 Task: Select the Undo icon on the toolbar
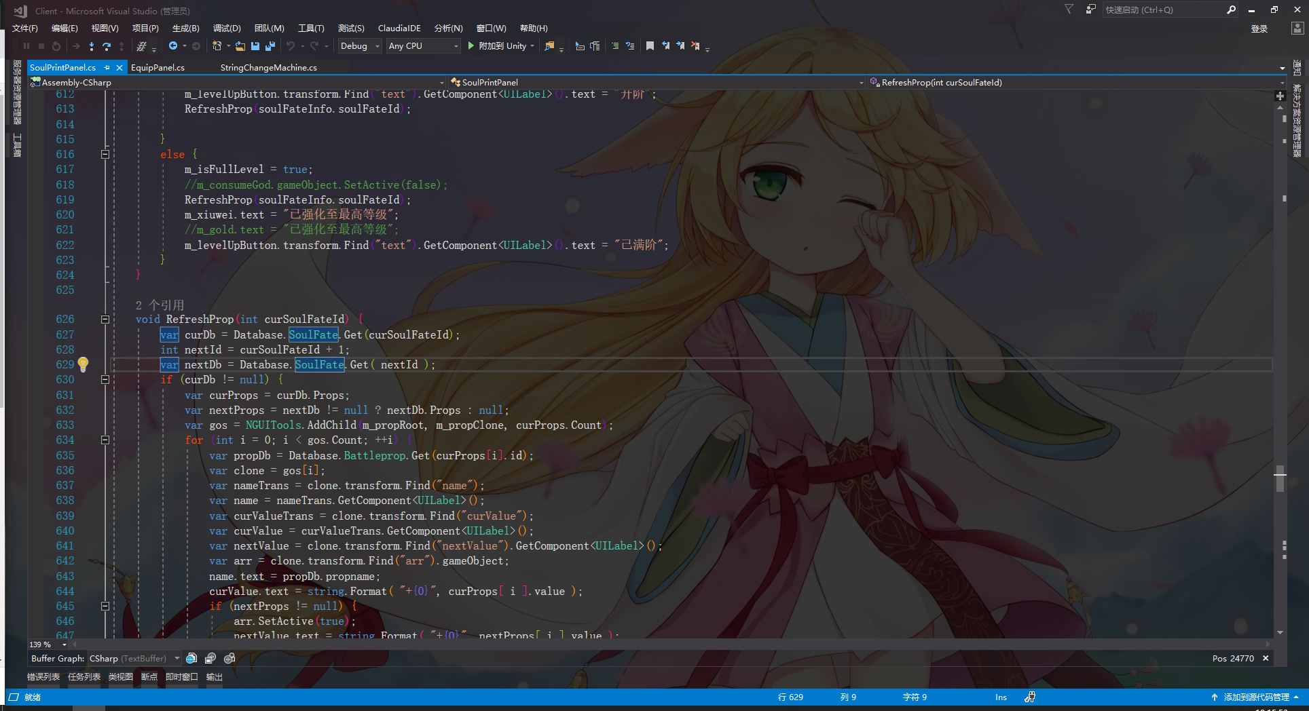(x=291, y=45)
